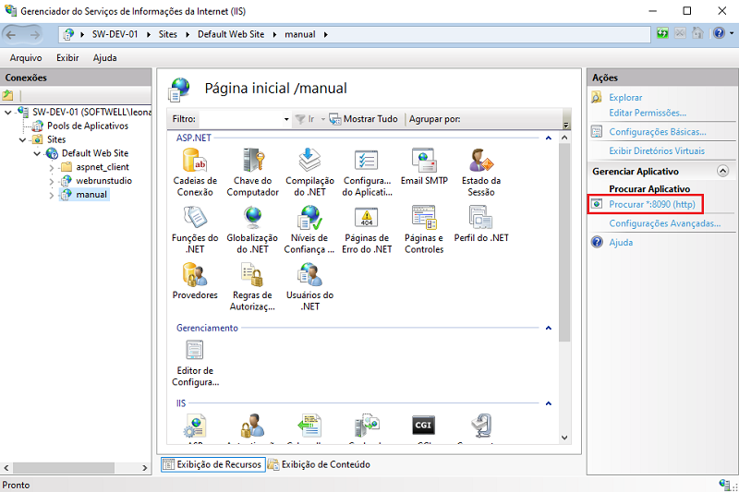This screenshot has width=739, height=492.
Task: Collapse the Default Web Site node
Action: pyautogui.click(x=38, y=153)
